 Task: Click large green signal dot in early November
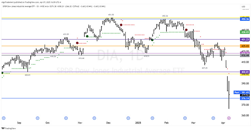[x=87, y=36]
